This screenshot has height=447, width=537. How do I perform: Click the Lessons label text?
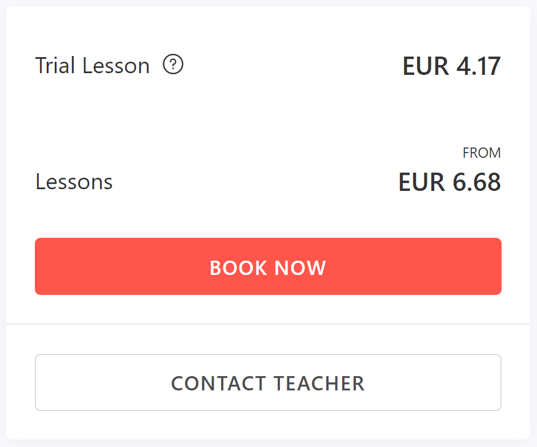pyautogui.click(x=74, y=182)
